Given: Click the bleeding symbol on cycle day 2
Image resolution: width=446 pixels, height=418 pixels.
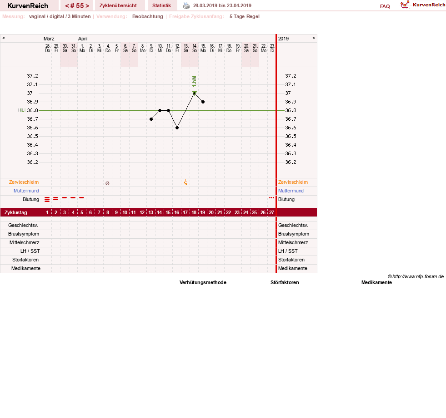Looking at the screenshot, I should (x=56, y=199).
